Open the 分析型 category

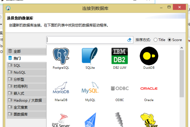click(x=27, y=79)
